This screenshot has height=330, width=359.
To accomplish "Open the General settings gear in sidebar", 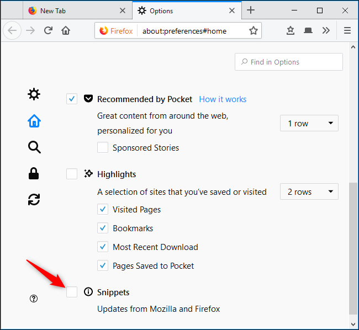I will 34,94.
